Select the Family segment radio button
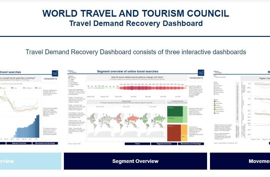Viewport: 270px width, 177px height. 69,81
